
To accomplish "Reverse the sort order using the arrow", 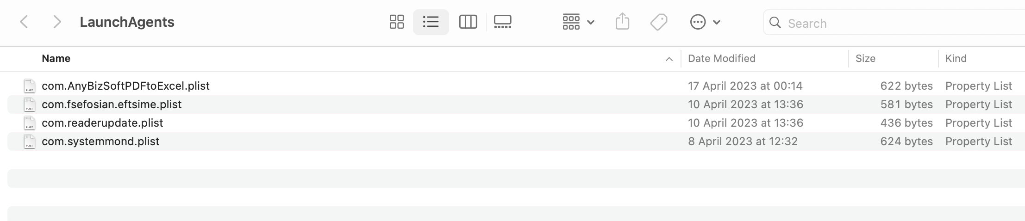I will tap(669, 59).
